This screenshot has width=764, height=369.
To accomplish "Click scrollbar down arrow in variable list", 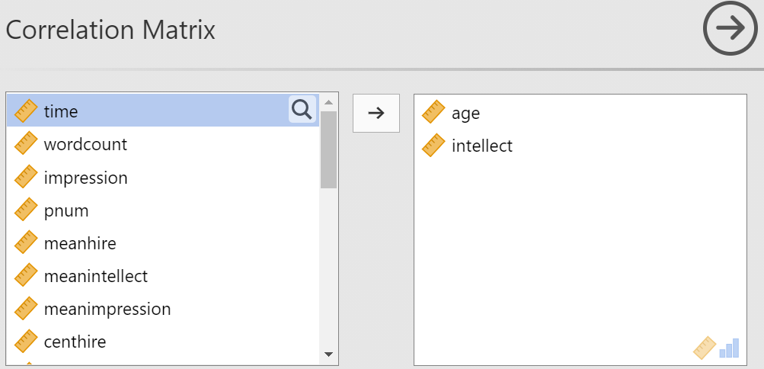I will coord(328,355).
